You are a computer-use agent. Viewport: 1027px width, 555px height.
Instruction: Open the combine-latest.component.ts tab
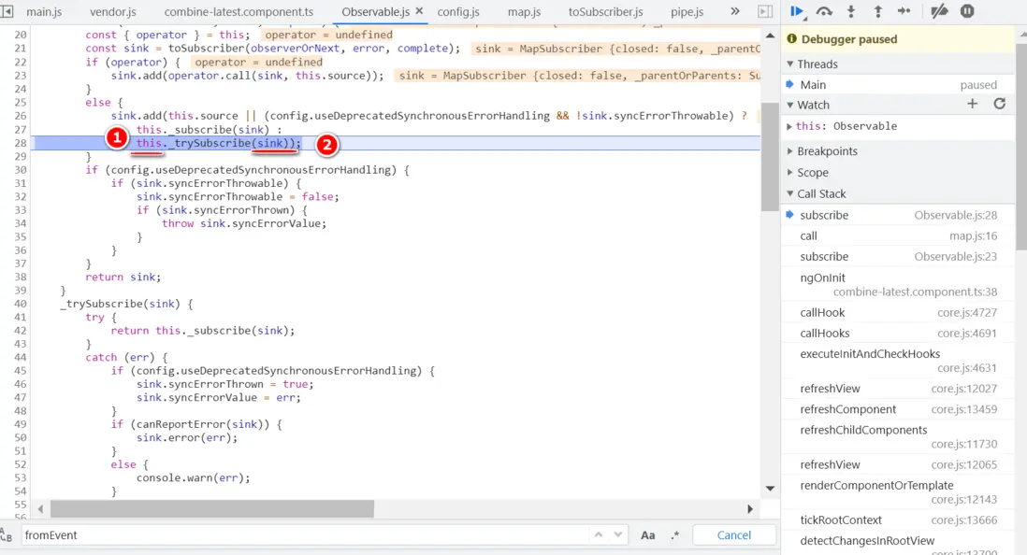[x=239, y=12]
